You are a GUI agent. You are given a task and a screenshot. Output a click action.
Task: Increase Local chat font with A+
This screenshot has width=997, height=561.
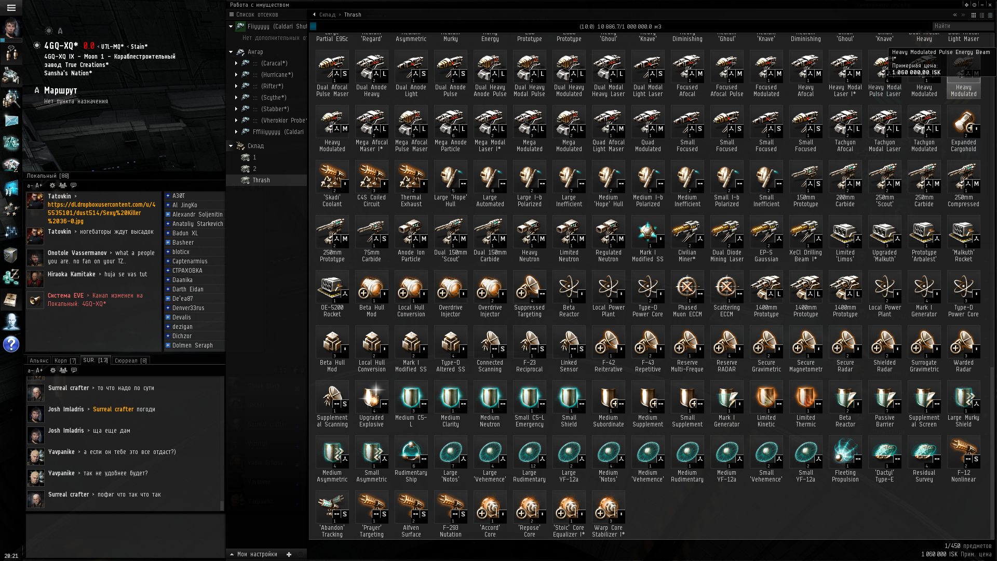(x=39, y=185)
